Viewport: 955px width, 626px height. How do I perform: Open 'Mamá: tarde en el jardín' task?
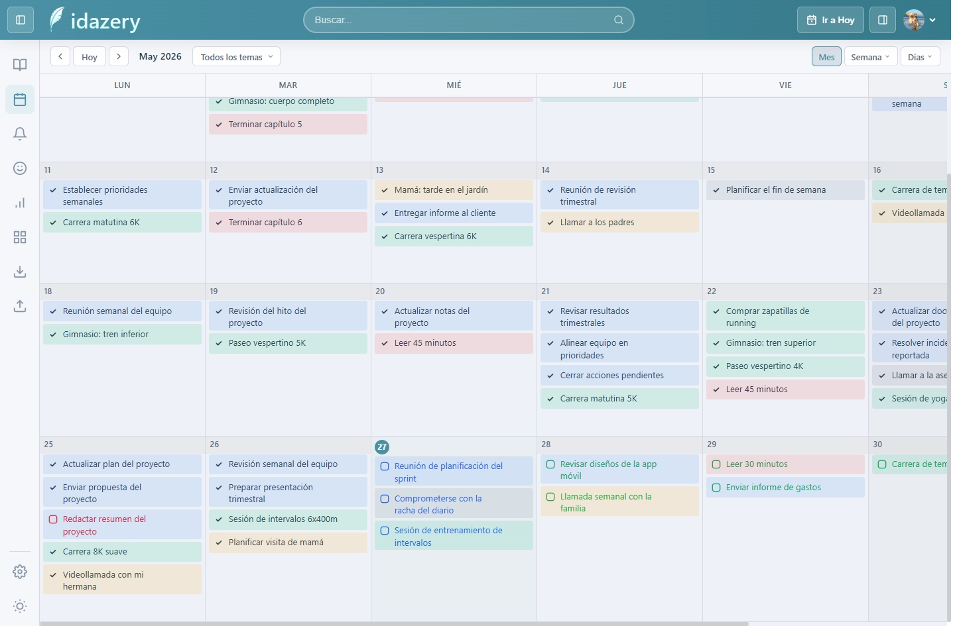pyautogui.click(x=454, y=190)
